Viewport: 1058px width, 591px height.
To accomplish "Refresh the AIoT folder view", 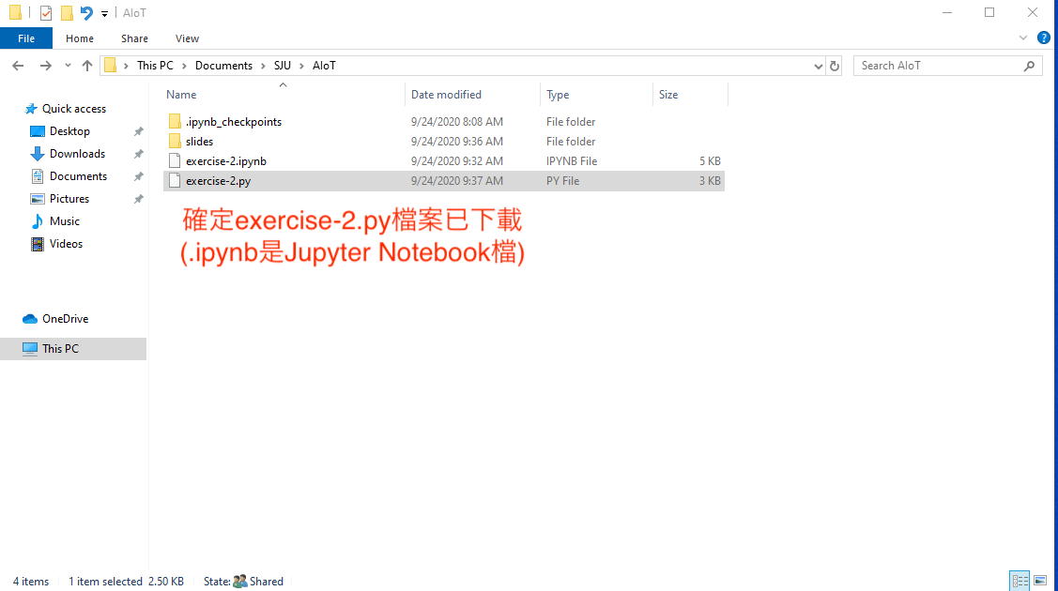I will pyautogui.click(x=835, y=66).
